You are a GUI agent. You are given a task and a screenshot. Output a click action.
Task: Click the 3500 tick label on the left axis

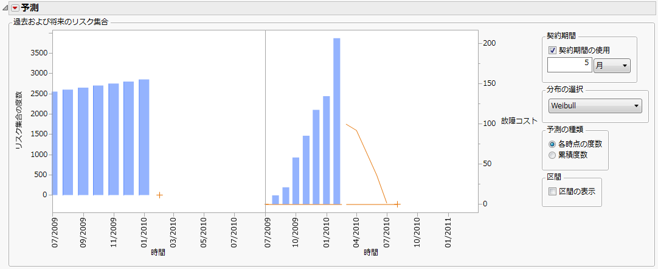pyautogui.click(x=39, y=54)
